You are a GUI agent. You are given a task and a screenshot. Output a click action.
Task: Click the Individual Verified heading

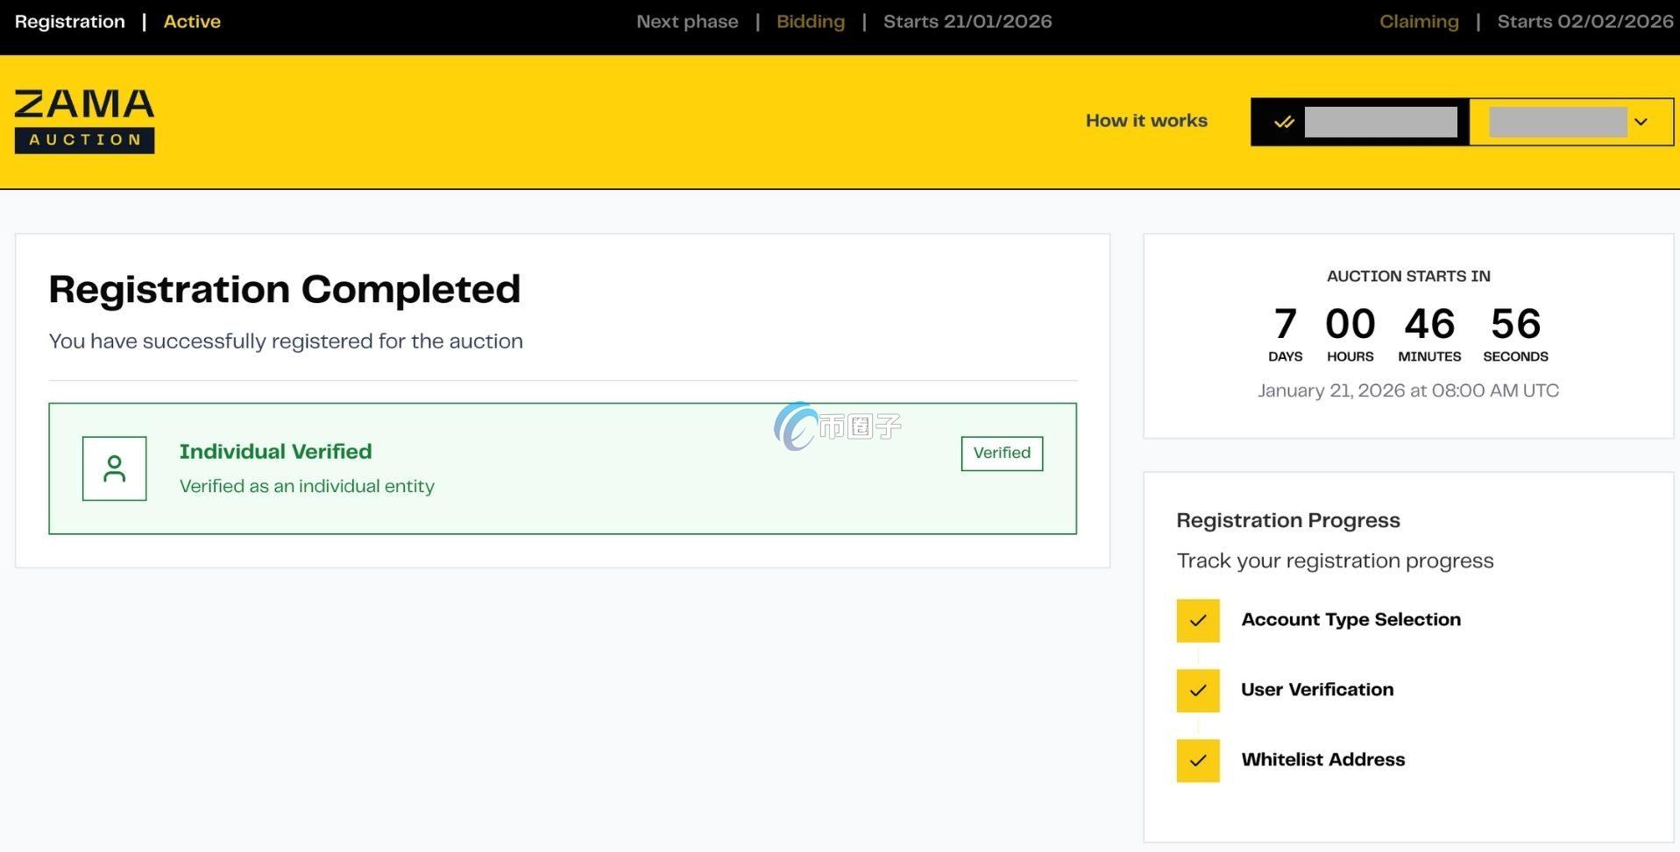coord(275,452)
